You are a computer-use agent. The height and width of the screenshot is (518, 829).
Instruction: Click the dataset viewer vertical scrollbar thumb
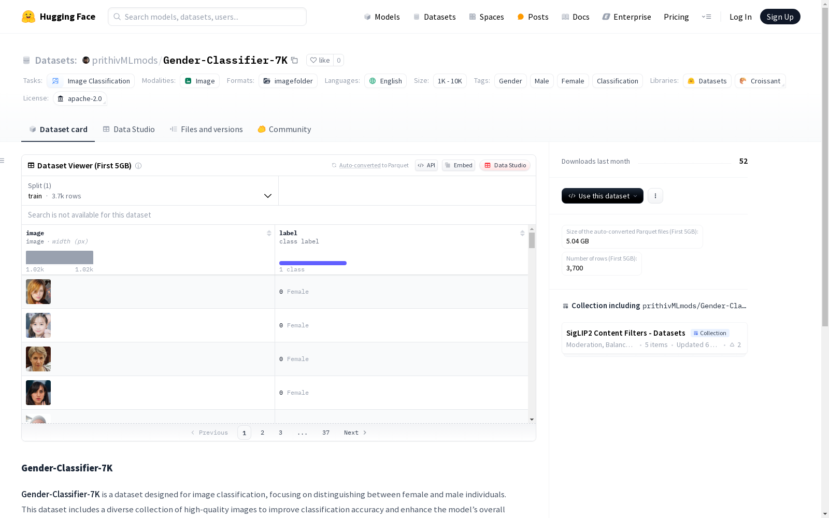(x=532, y=240)
